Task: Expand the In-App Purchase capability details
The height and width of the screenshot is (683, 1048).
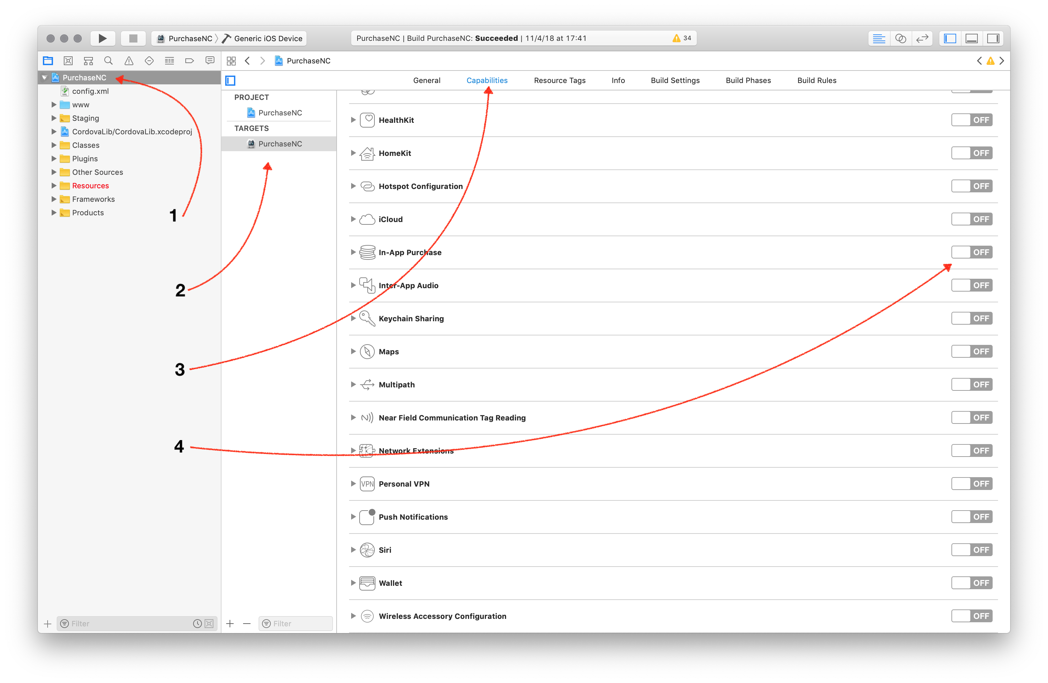Action: point(353,252)
